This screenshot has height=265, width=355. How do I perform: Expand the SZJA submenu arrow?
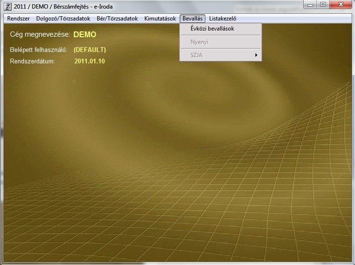[256, 55]
